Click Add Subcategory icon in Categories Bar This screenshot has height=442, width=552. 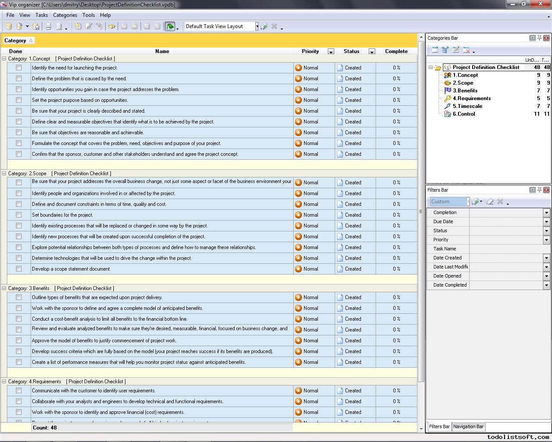pyautogui.click(x=445, y=50)
